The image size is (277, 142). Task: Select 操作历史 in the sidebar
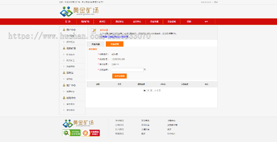point(70,42)
